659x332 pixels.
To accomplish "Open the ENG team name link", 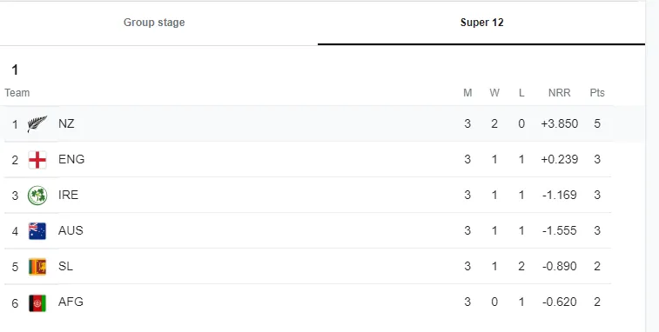I will point(71,159).
